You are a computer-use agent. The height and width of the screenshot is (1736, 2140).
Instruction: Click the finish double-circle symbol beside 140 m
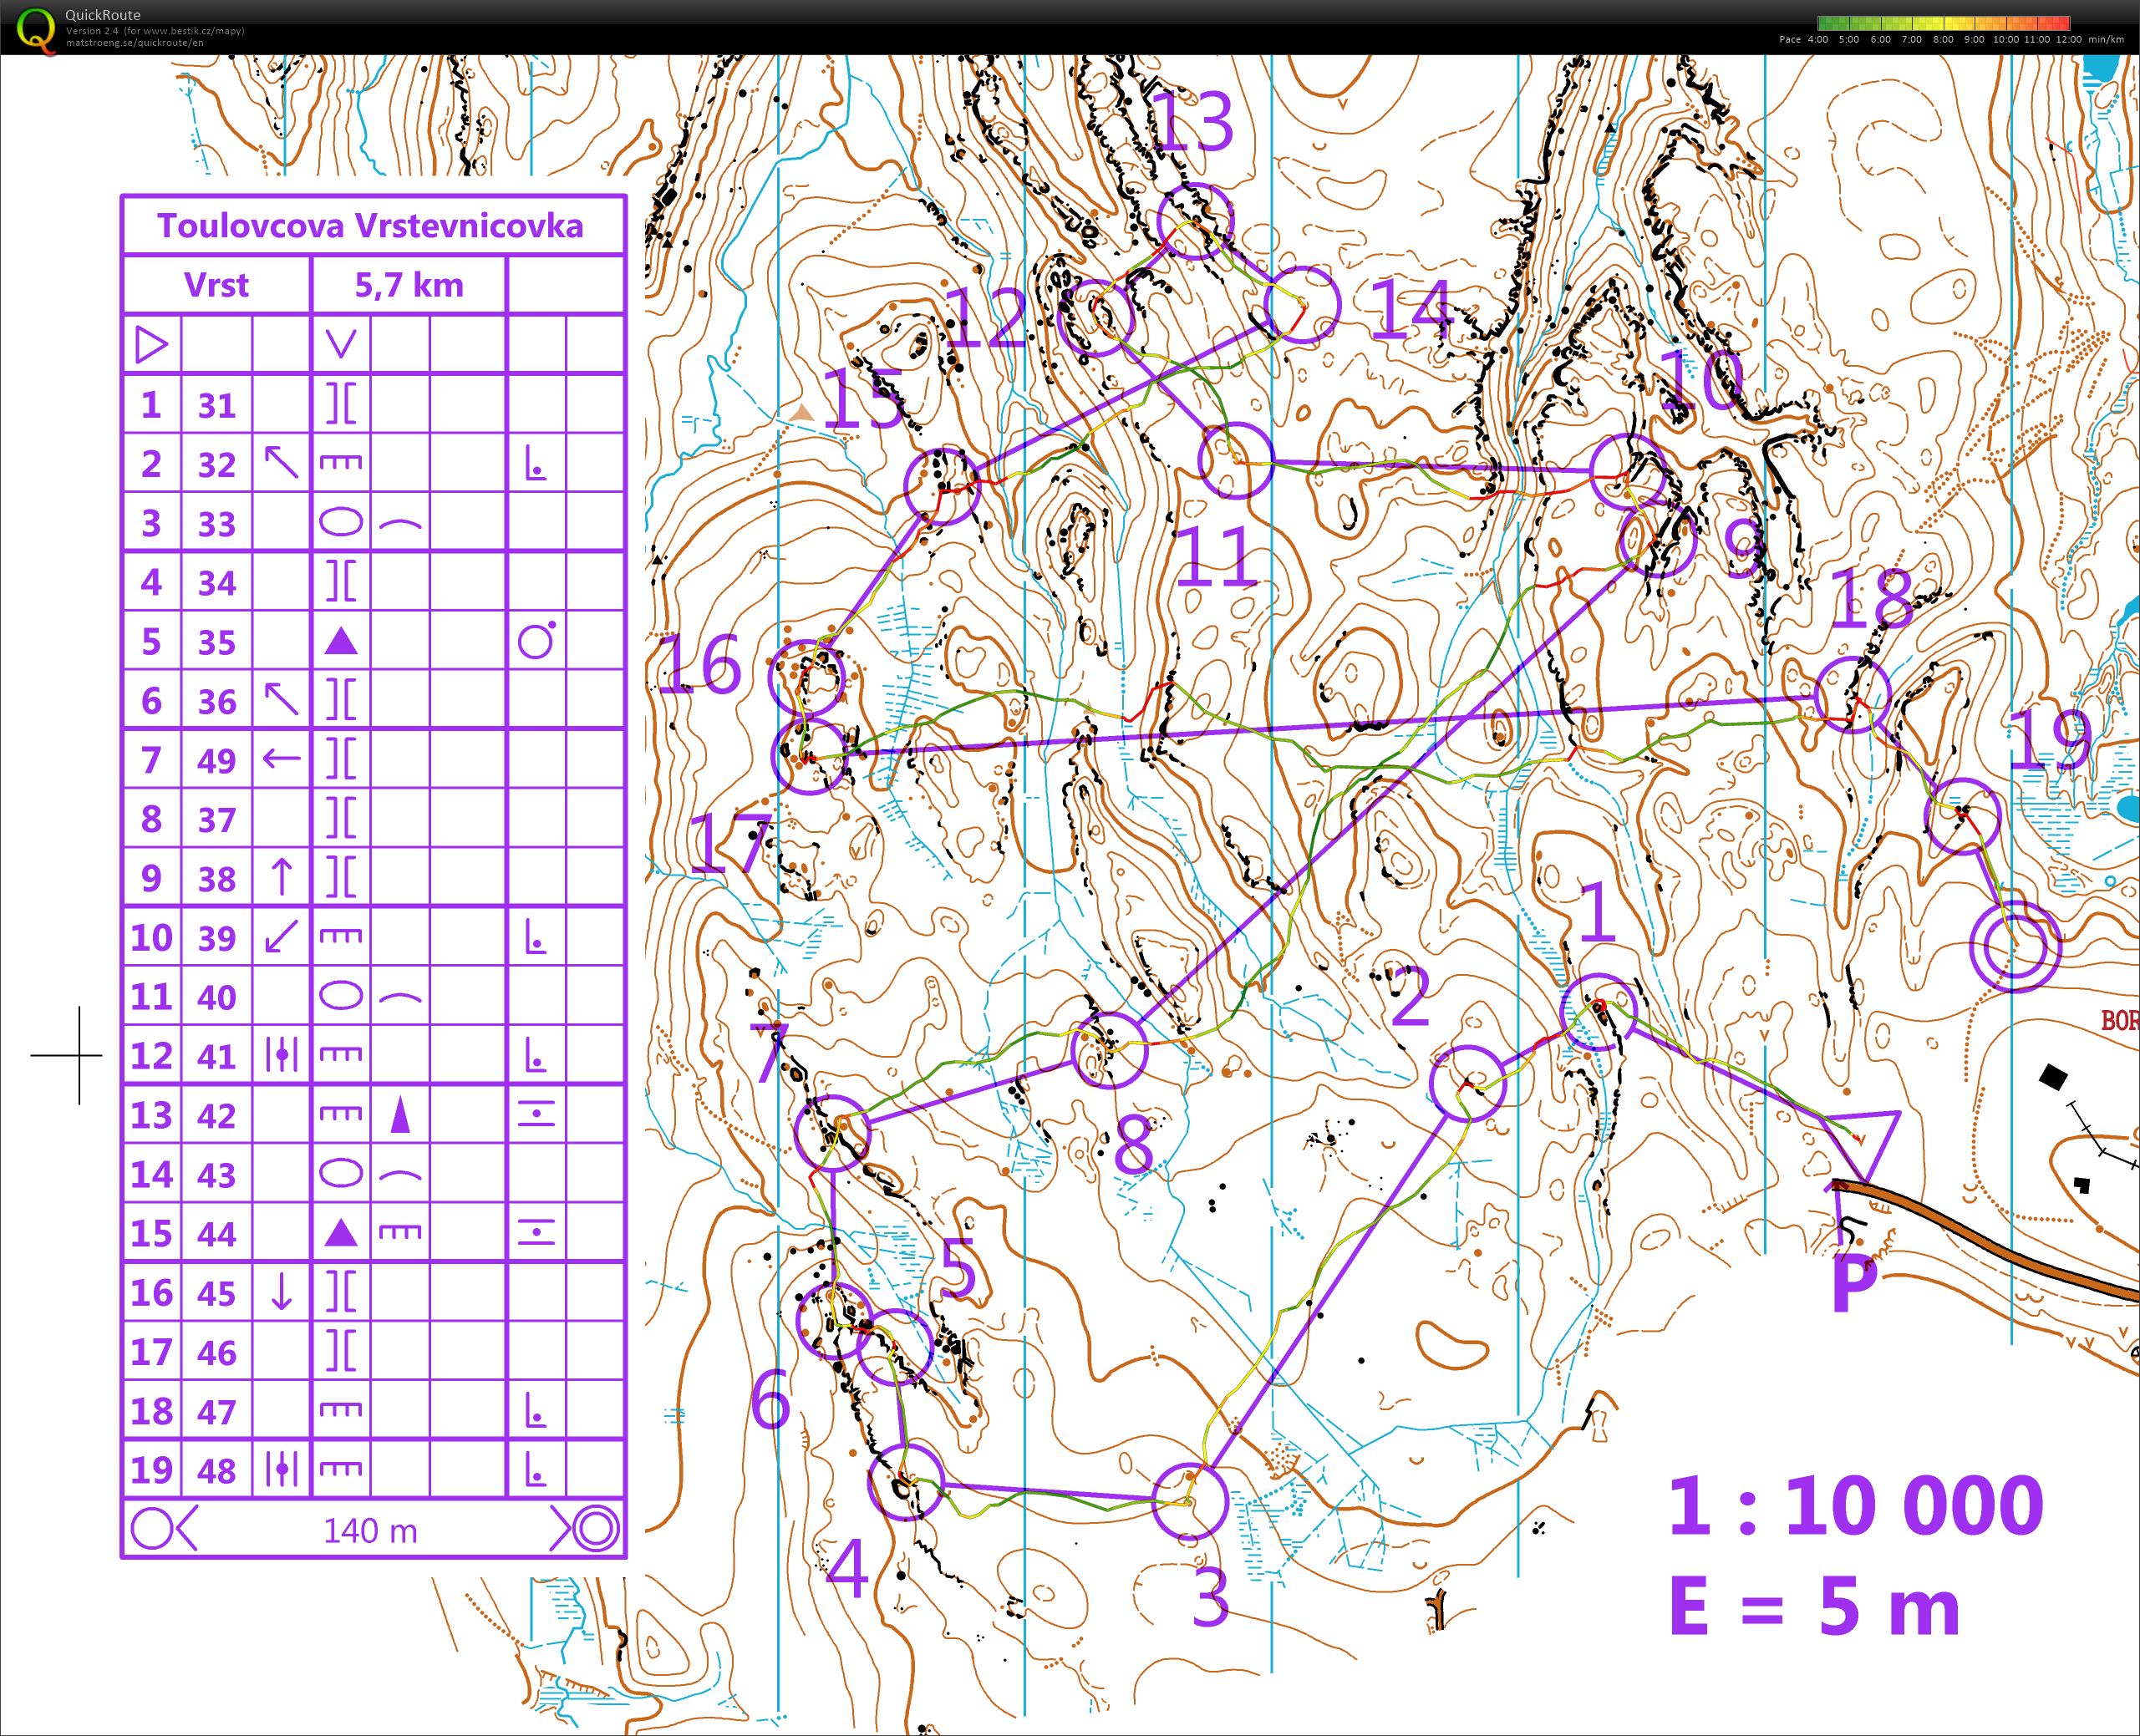coord(594,1528)
